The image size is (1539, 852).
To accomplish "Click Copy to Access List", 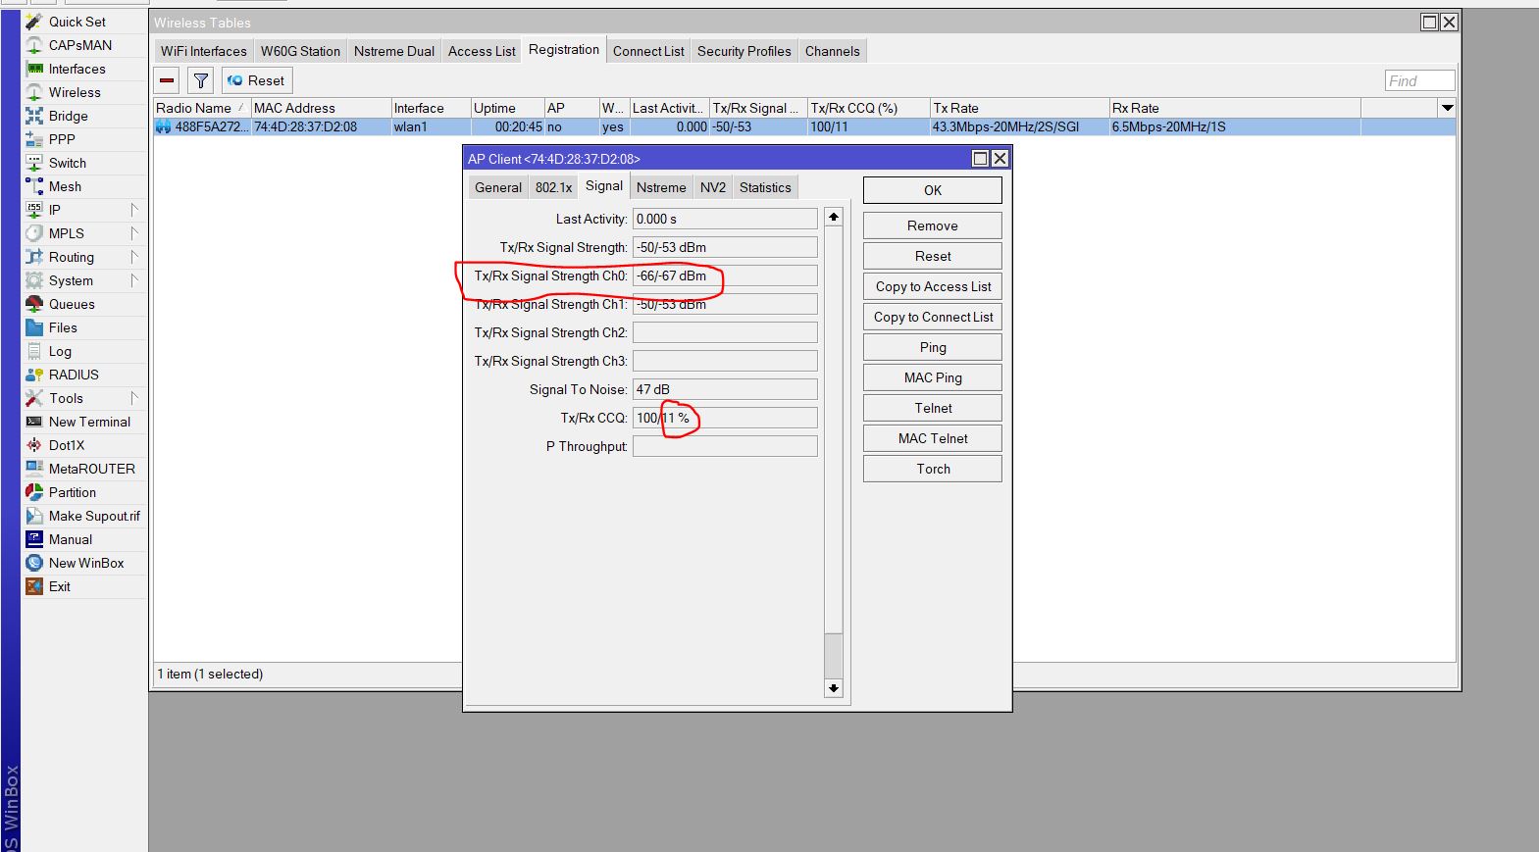I will click(933, 286).
